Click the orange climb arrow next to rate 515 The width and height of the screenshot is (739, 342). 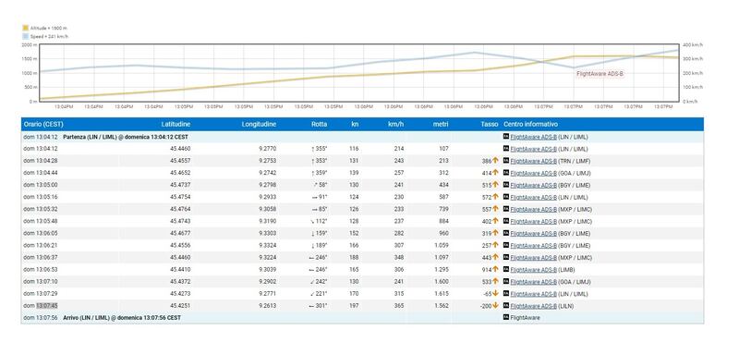pos(495,185)
